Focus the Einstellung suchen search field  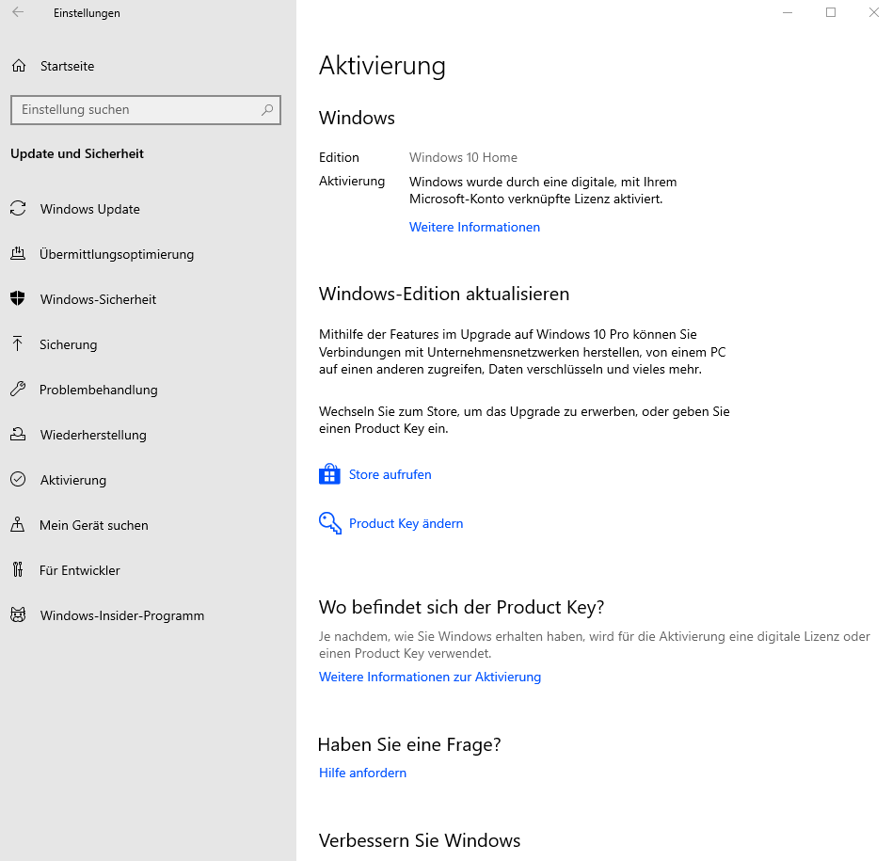click(146, 110)
